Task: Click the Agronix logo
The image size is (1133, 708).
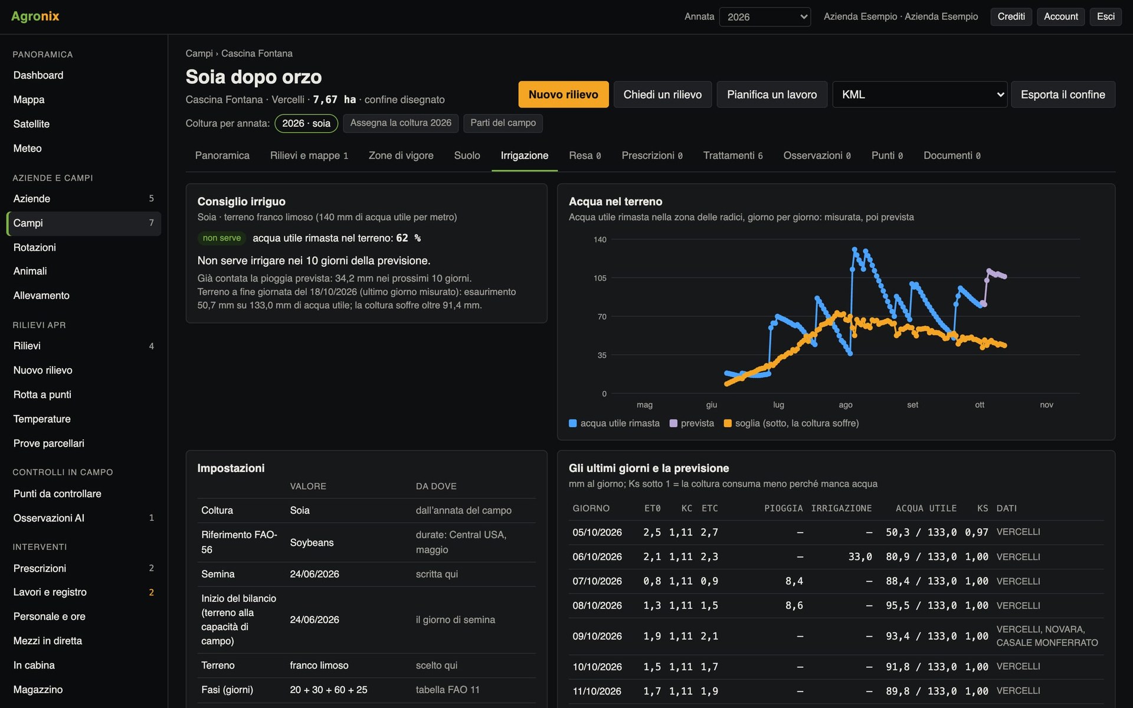Action: [x=35, y=17]
